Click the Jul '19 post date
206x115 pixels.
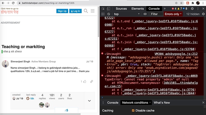coord(89,61)
